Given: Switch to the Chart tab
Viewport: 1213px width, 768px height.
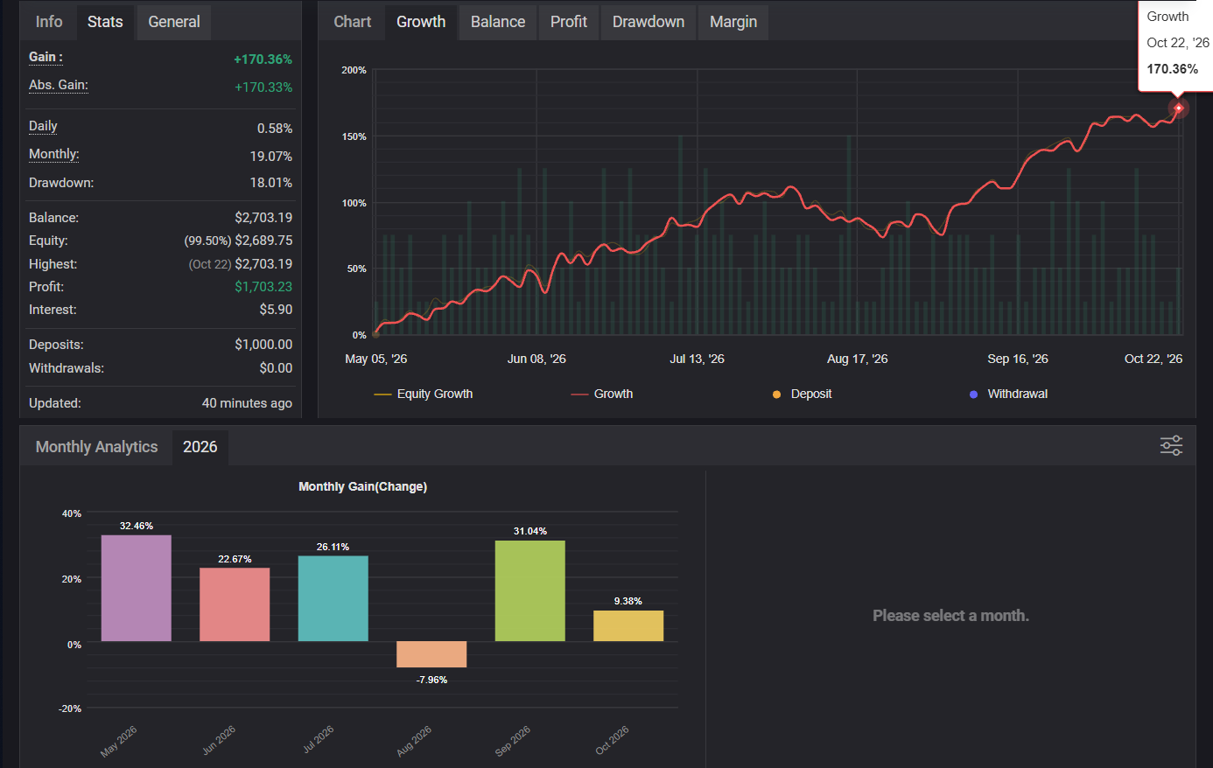Looking at the screenshot, I should click(353, 22).
